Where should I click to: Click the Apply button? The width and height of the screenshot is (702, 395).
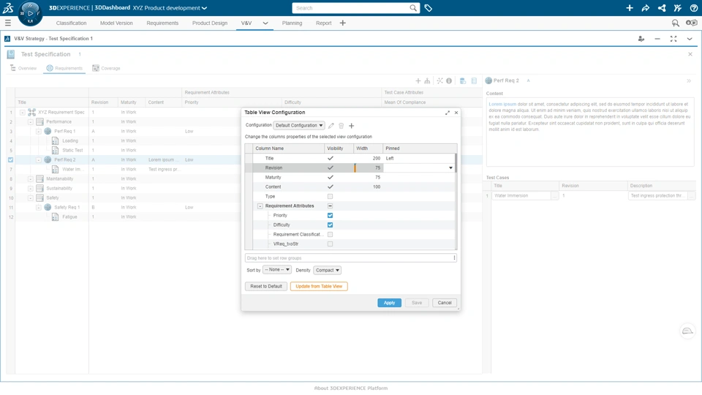[x=390, y=303]
